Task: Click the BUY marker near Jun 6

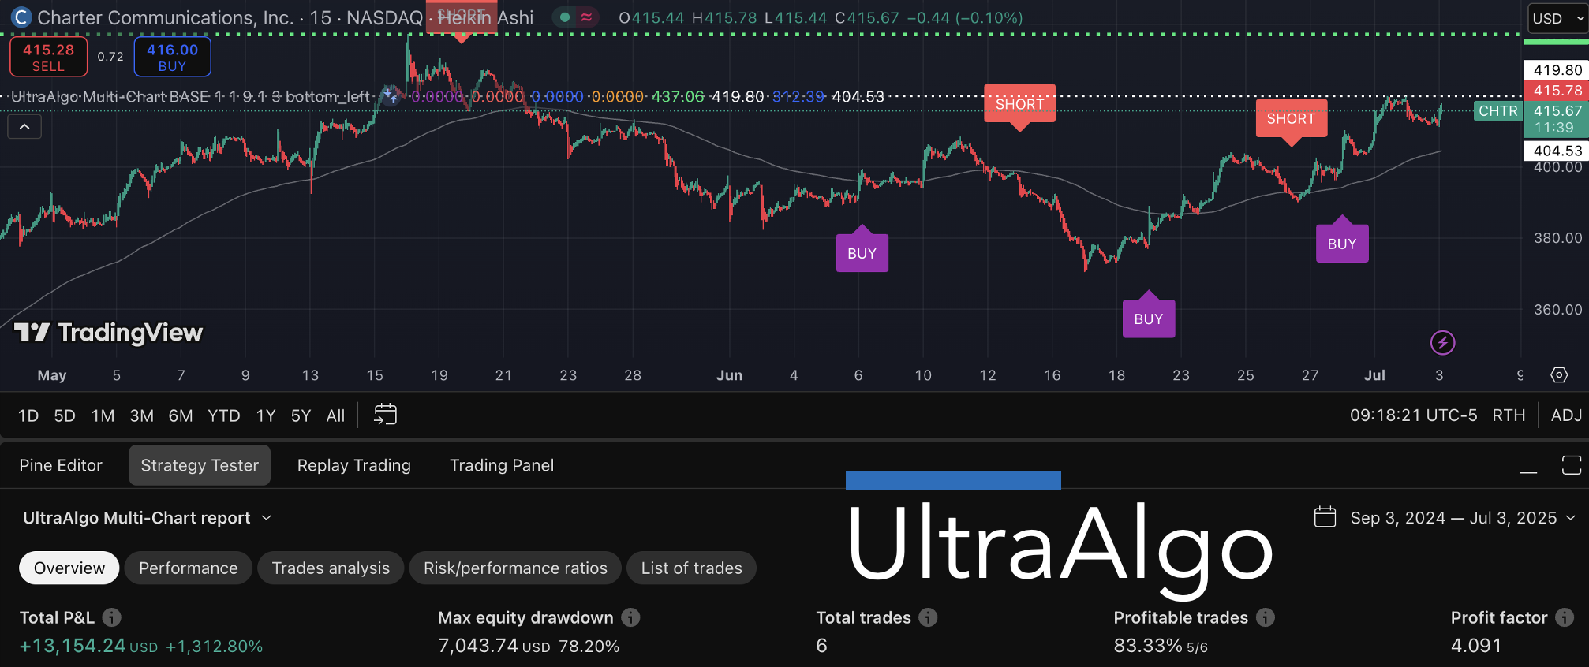Action: click(862, 252)
